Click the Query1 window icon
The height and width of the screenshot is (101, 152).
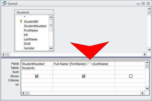click(x=4, y=3)
